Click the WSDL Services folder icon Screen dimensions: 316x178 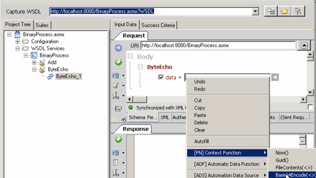click(25, 48)
